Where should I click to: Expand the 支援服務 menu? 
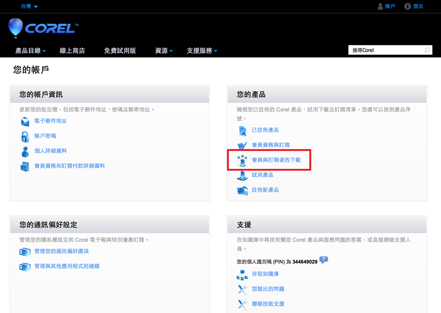click(x=202, y=51)
